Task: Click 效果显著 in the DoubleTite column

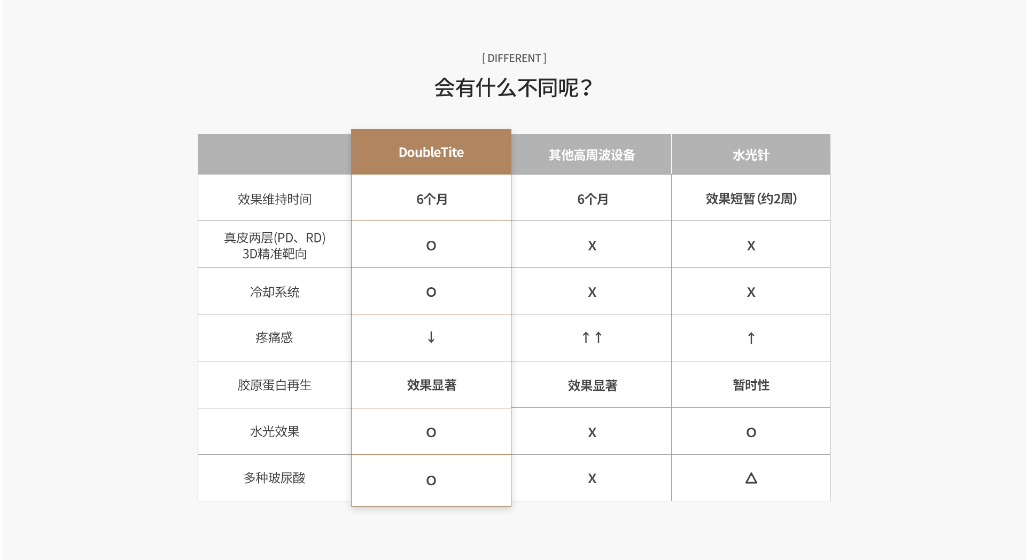Action: click(432, 385)
